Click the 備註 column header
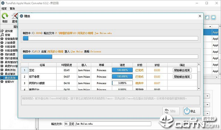 tap(182, 65)
